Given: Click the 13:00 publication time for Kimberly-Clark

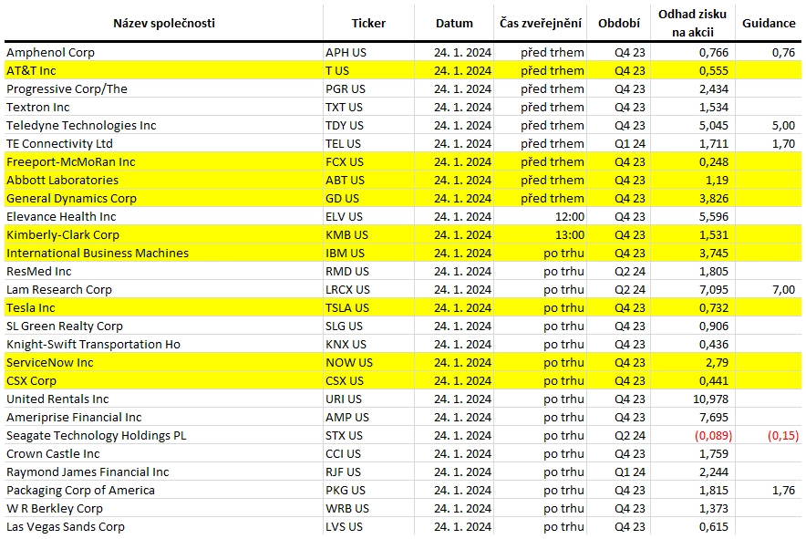Looking at the screenshot, I should point(570,235).
